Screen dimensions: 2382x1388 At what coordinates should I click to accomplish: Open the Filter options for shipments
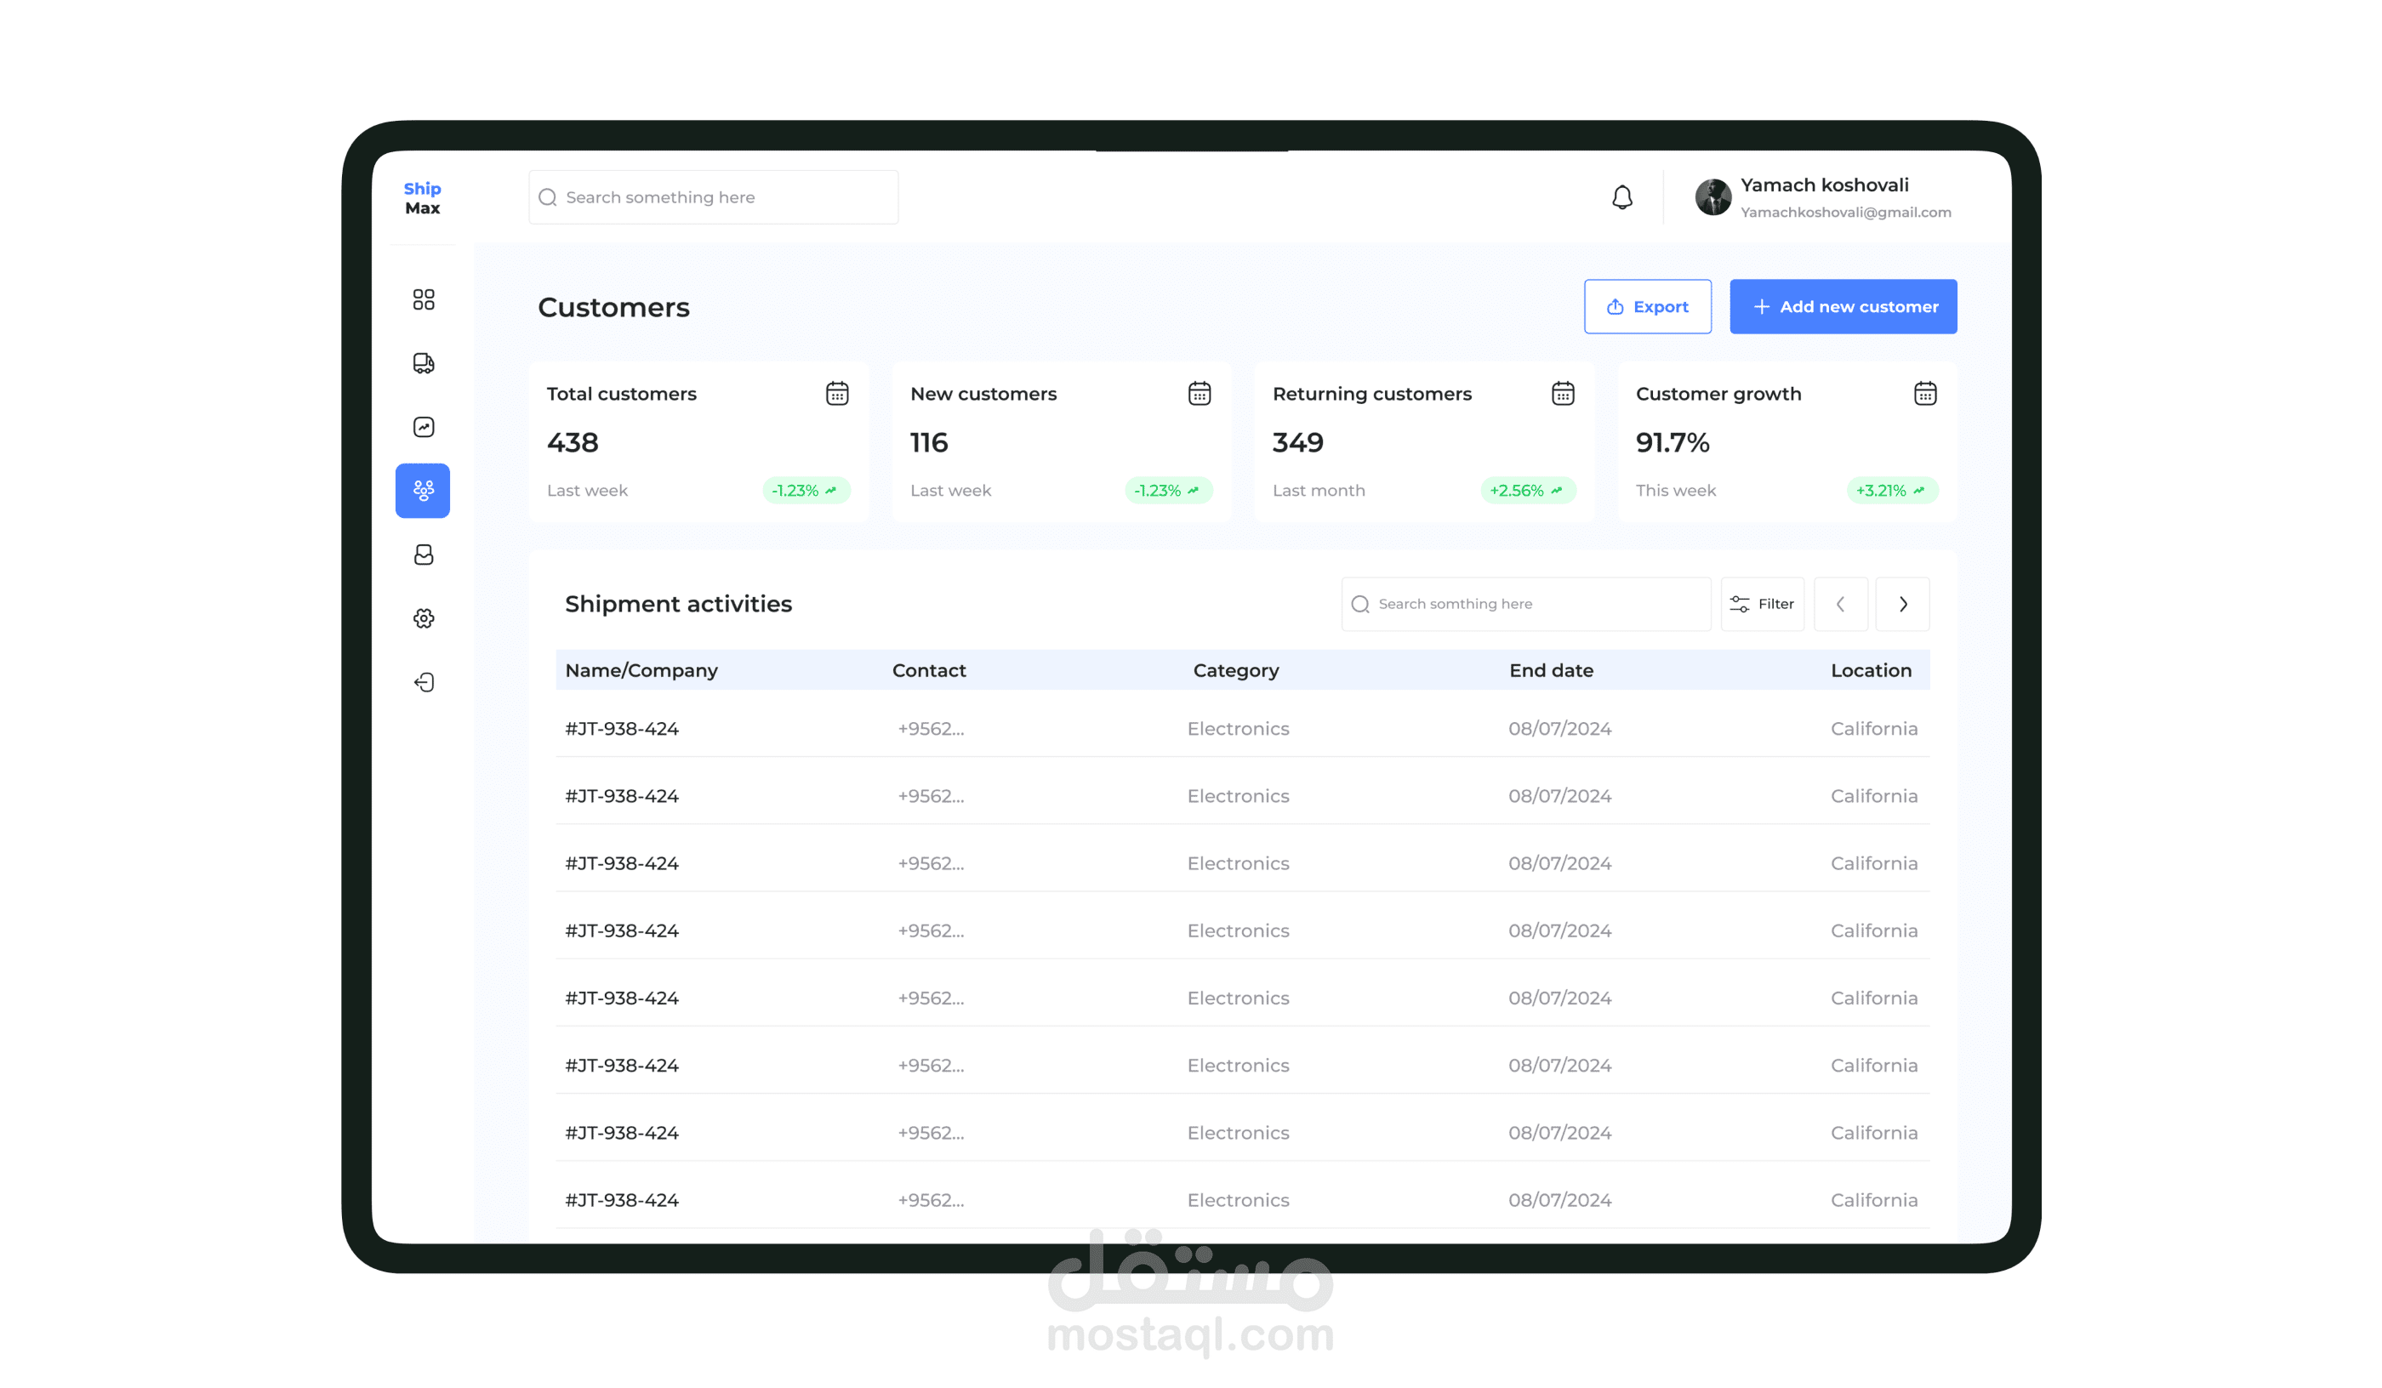(x=1762, y=604)
